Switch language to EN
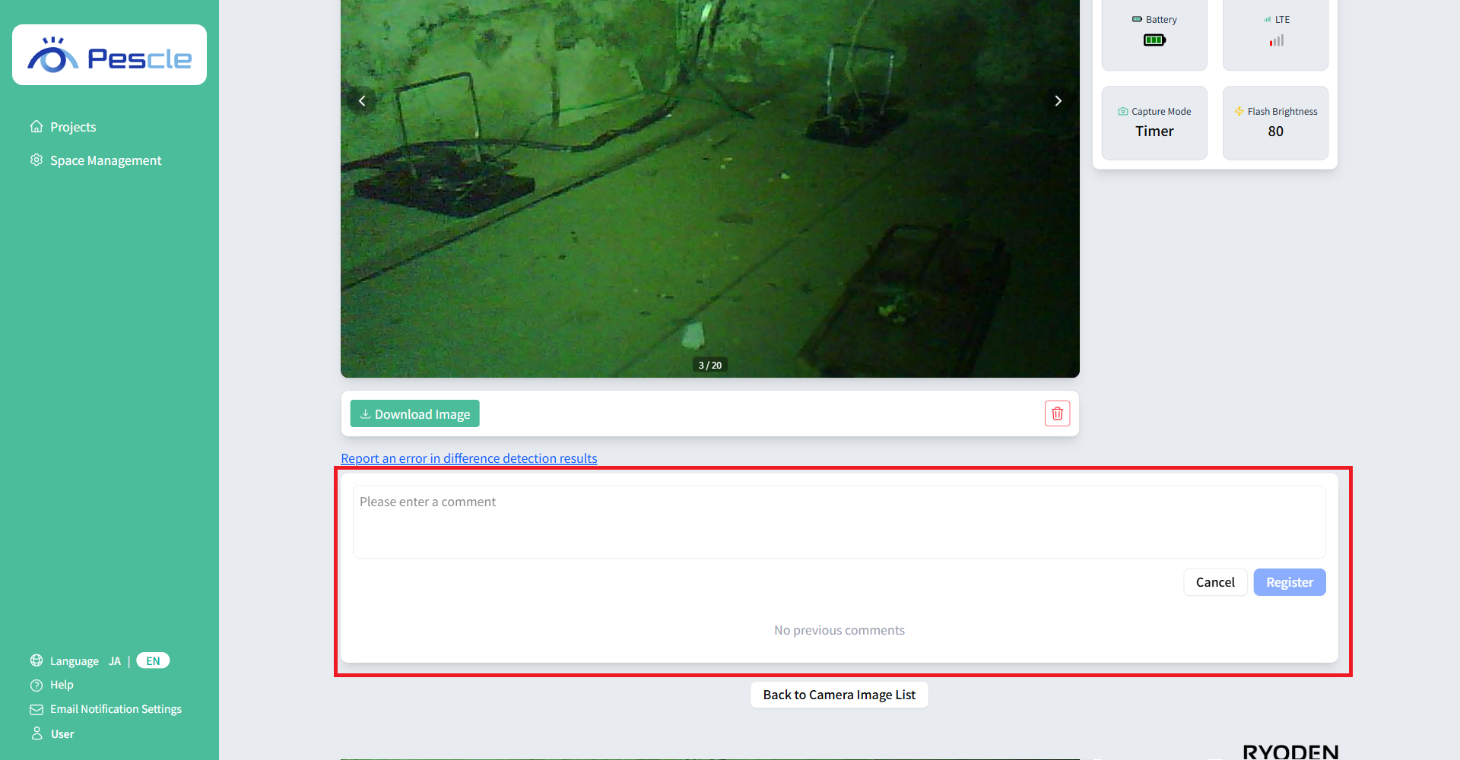Screen dimensions: 1460x760 pyautogui.click(x=153, y=660)
